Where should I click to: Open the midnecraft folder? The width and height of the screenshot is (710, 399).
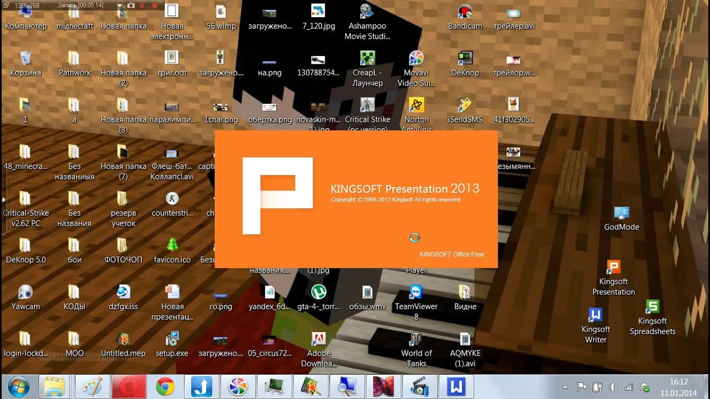[x=74, y=18]
